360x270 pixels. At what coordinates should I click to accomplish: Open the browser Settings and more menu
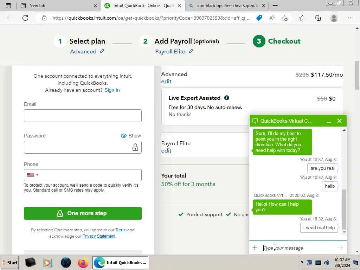(350, 18)
